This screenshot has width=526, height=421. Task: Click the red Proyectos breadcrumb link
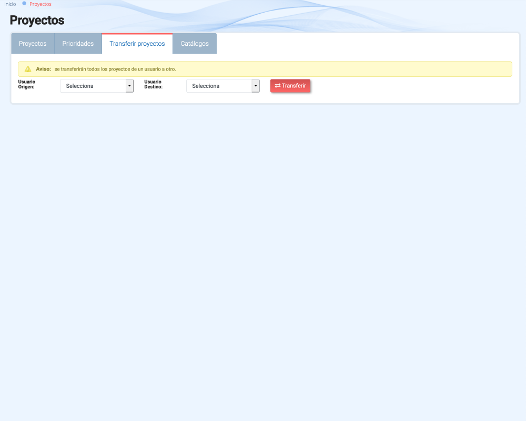pyautogui.click(x=41, y=4)
